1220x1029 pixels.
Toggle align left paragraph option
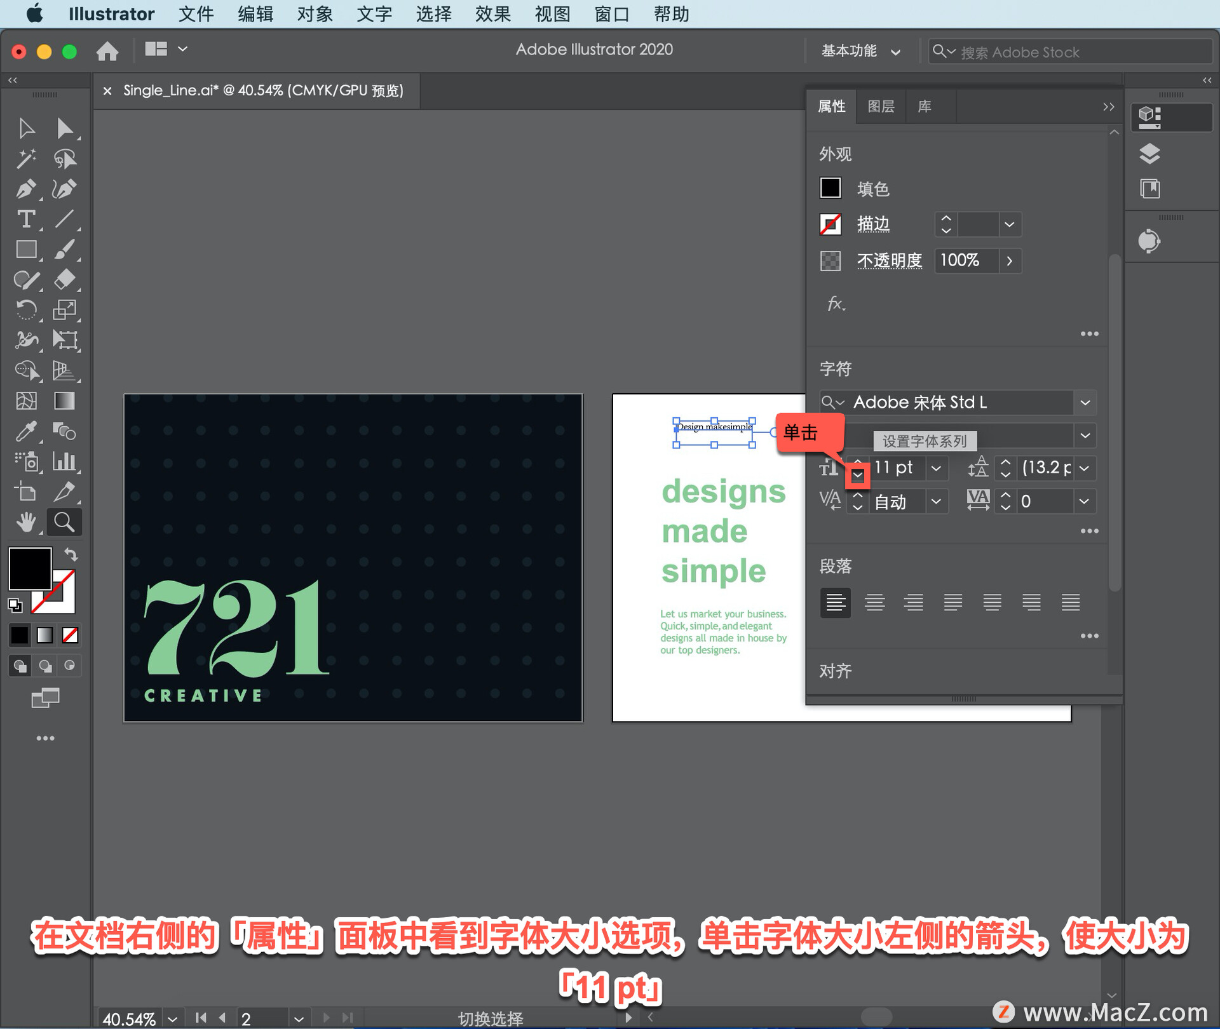pyautogui.click(x=835, y=602)
